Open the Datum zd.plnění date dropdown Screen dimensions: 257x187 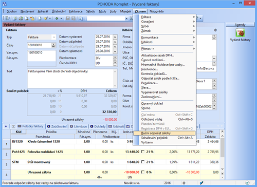coord(115,42)
